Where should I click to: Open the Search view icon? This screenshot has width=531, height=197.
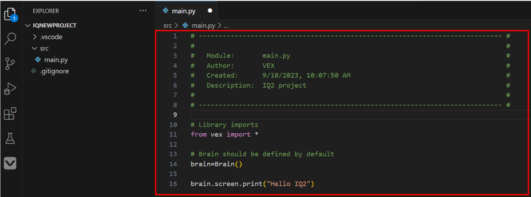click(x=10, y=39)
